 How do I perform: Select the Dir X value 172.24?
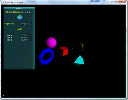[24, 35]
